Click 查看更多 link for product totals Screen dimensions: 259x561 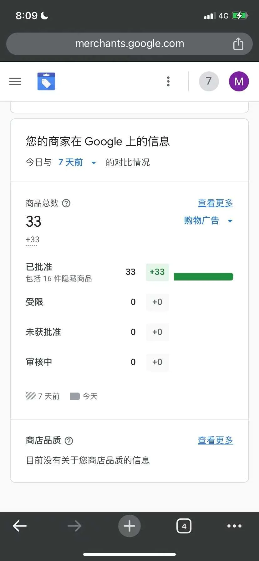click(215, 203)
